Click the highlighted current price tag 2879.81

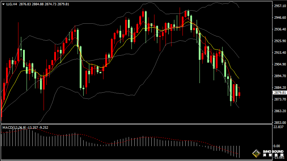click(x=280, y=93)
